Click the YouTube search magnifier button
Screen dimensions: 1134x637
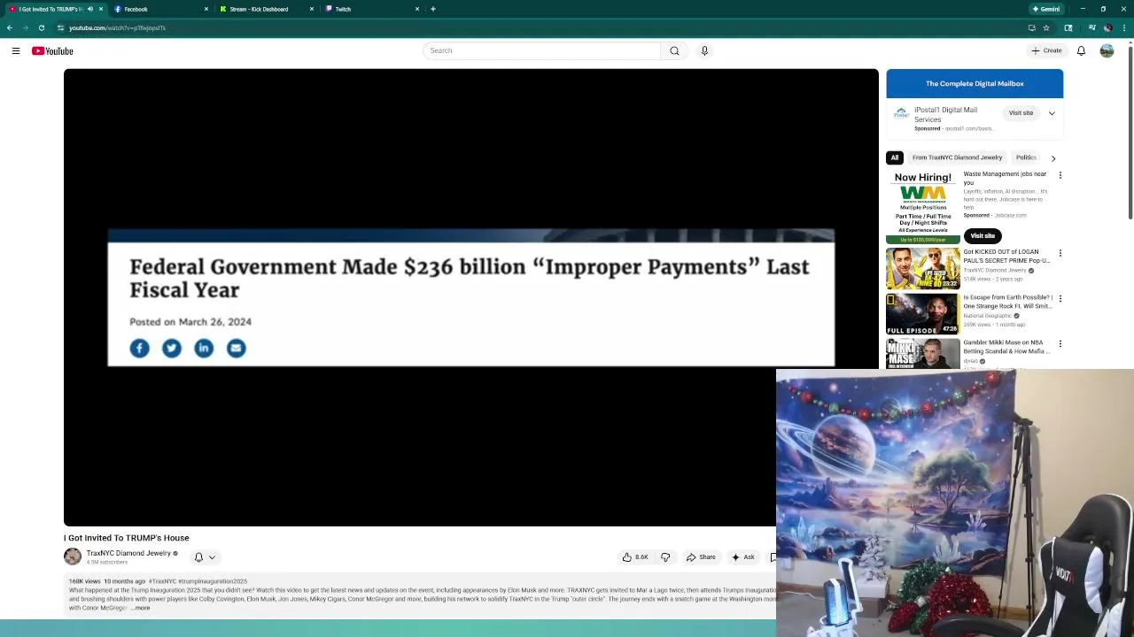[674, 50]
